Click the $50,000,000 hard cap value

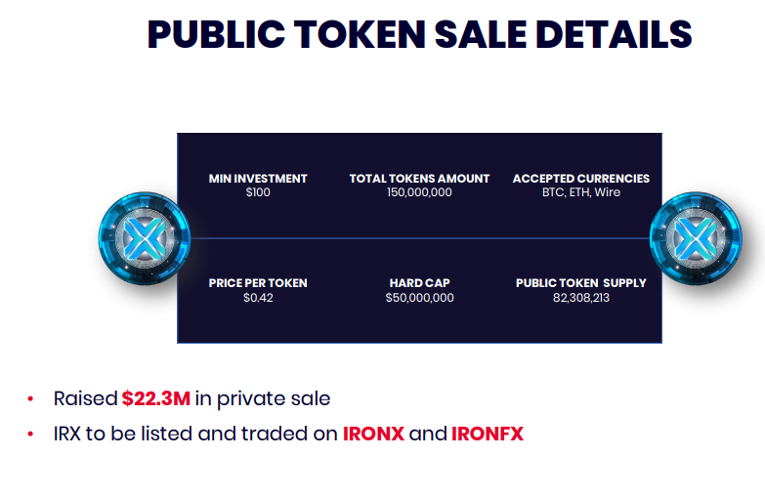419,298
